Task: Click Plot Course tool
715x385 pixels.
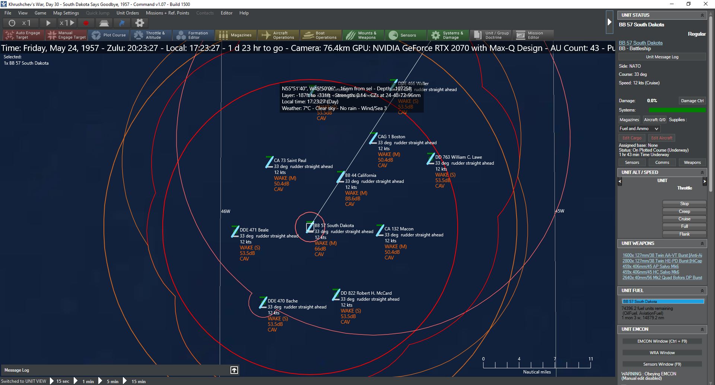Action: click(x=109, y=35)
